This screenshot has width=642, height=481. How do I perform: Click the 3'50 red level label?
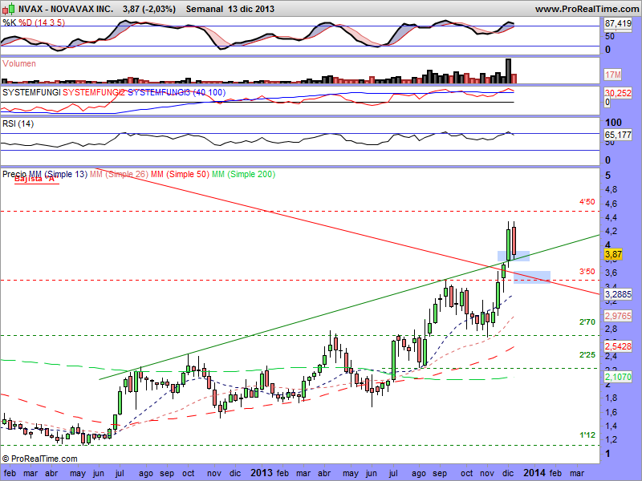[587, 272]
